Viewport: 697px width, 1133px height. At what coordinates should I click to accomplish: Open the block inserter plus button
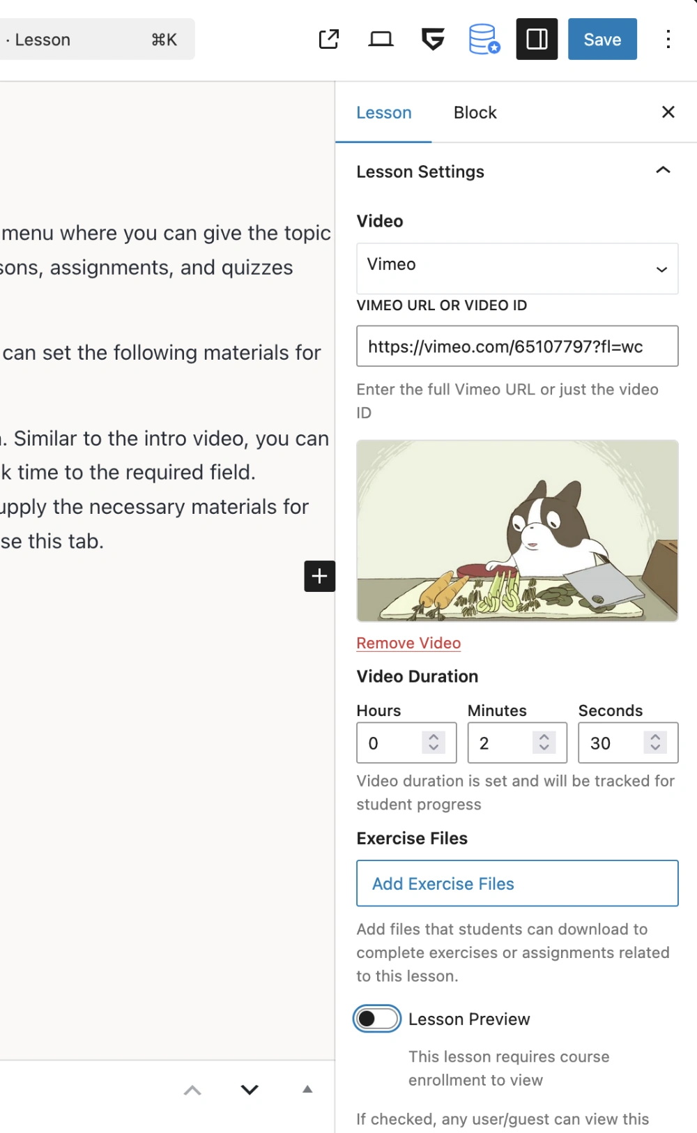[319, 576]
